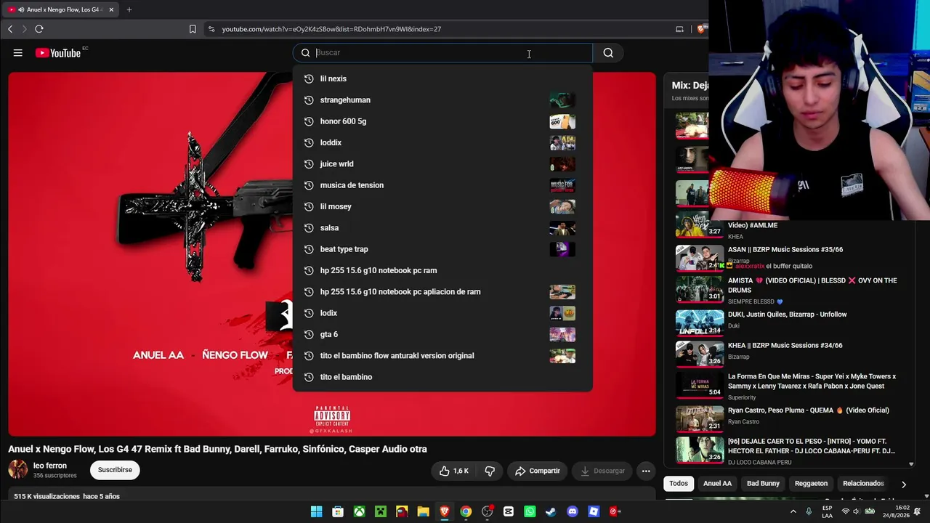Open WhatsApp from taskbar
The width and height of the screenshot is (930, 523).
(530, 511)
